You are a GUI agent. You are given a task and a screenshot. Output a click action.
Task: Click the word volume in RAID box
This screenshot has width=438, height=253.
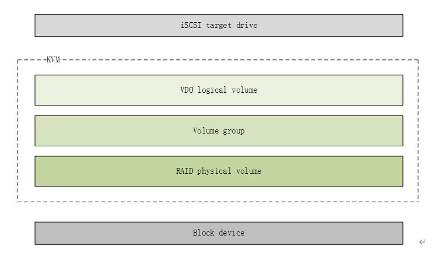(x=248, y=171)
